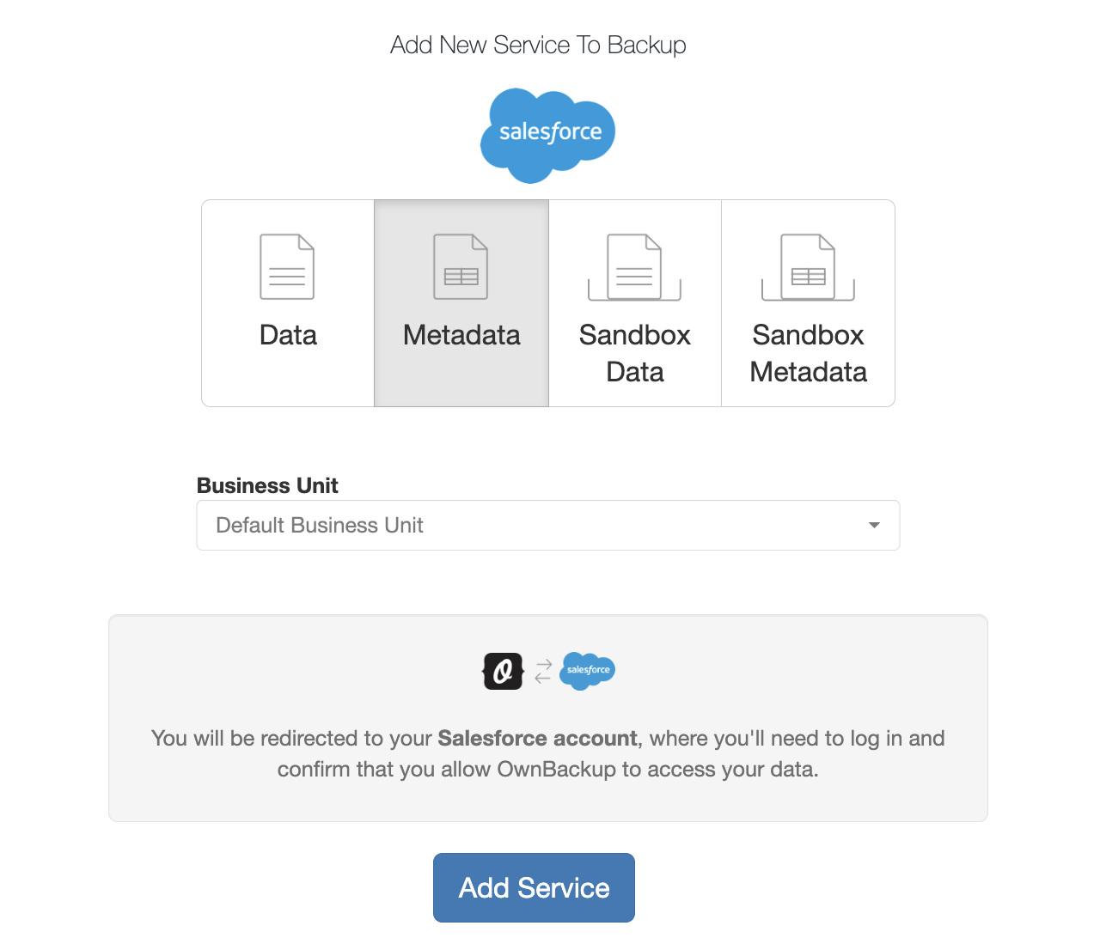Click the large Salesforce cloud logo
The image size is (1100, 938).
coord(548,135)
